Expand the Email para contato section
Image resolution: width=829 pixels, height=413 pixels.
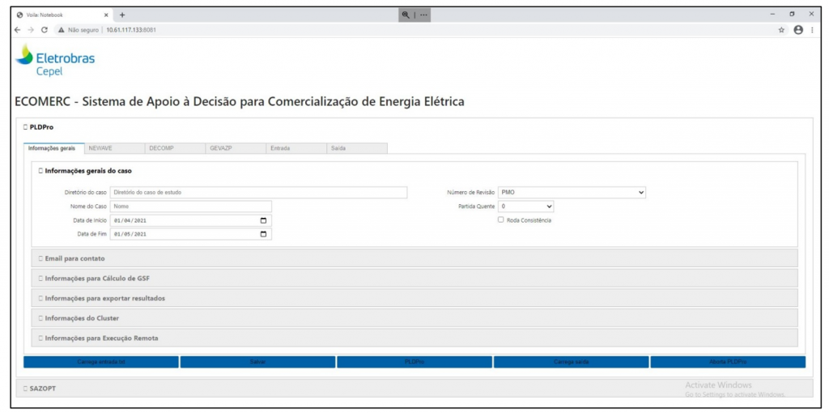tap(74, 258)
